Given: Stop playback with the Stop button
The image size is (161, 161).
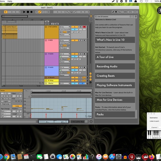Looking at the screenshot, I should click(x=28, y=12).
